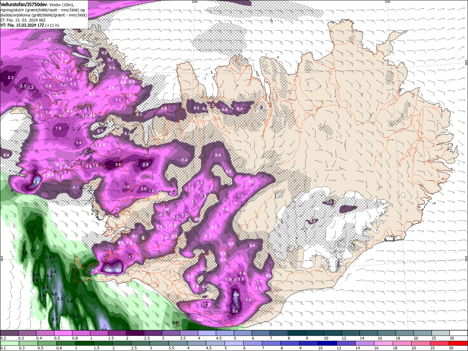This screenshot has height=351, width=468.
Task: Select rain legend swatch starting at 4
Action: point(196,344)
